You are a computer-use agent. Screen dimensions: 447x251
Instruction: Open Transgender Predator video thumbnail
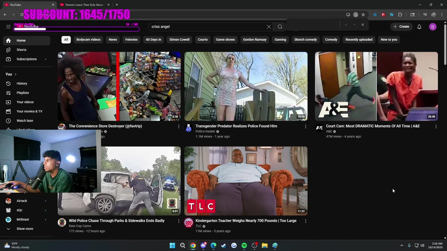[x=246, y=86]
